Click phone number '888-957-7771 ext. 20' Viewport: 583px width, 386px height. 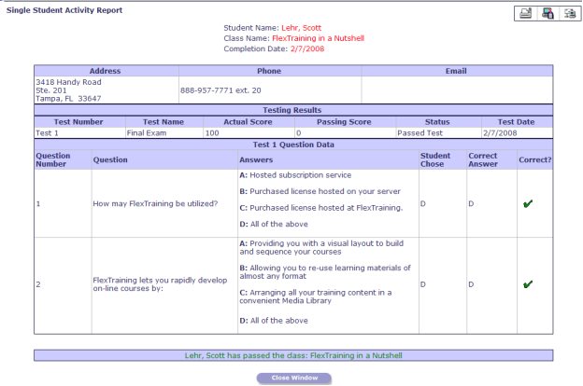(x=220, y=90)
